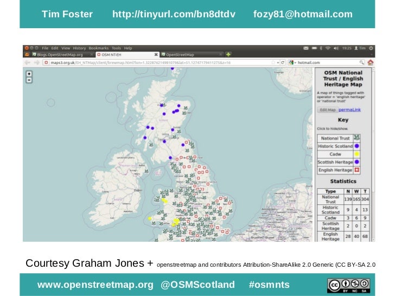Open the Wi-Fi network indicator
The height and width of the screenshot is (296, 395).
coord(328,48)
